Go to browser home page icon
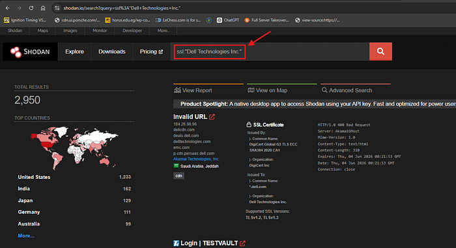Viewport: 456px width, 248px height. coord(43,8)
